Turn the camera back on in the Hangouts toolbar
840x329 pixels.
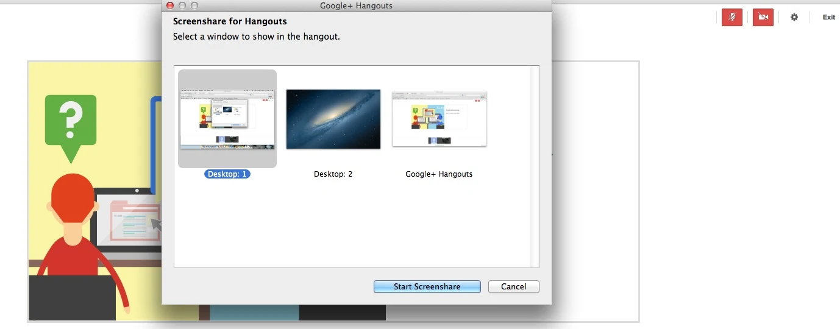(763, 17)
